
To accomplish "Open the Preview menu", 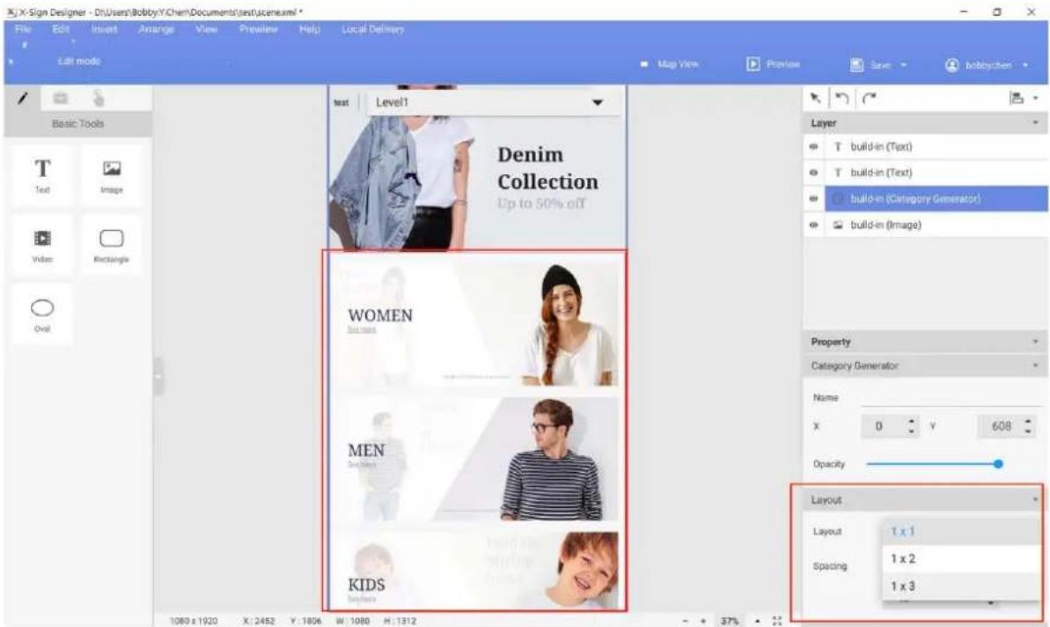I will [259, 29].
